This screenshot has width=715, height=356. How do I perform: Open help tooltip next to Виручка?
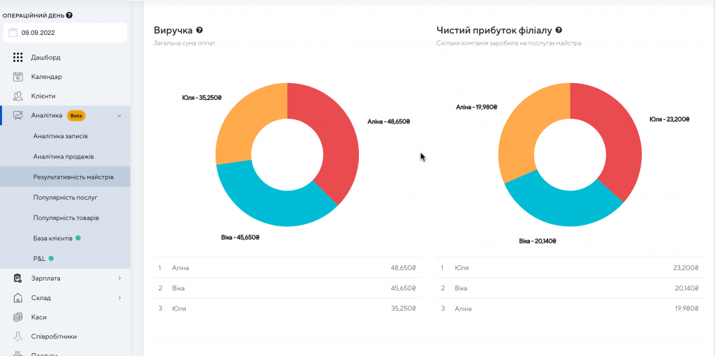(x=200, y=31)
